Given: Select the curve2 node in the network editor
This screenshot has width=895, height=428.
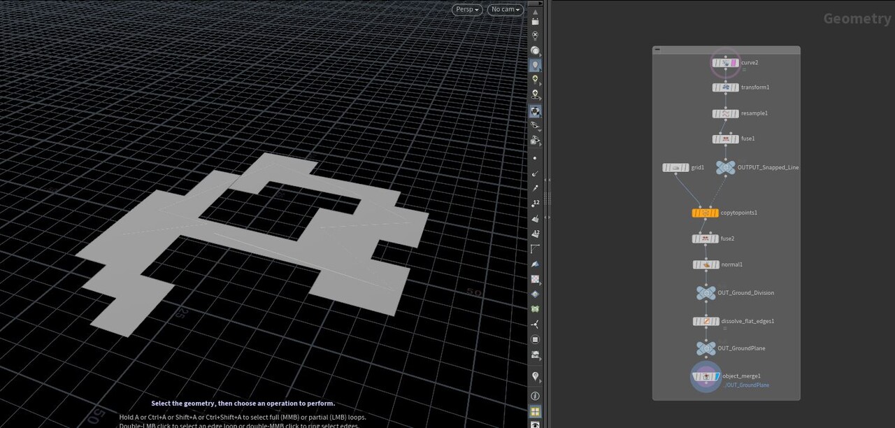Looking at the screenshot, I should 725,62.
